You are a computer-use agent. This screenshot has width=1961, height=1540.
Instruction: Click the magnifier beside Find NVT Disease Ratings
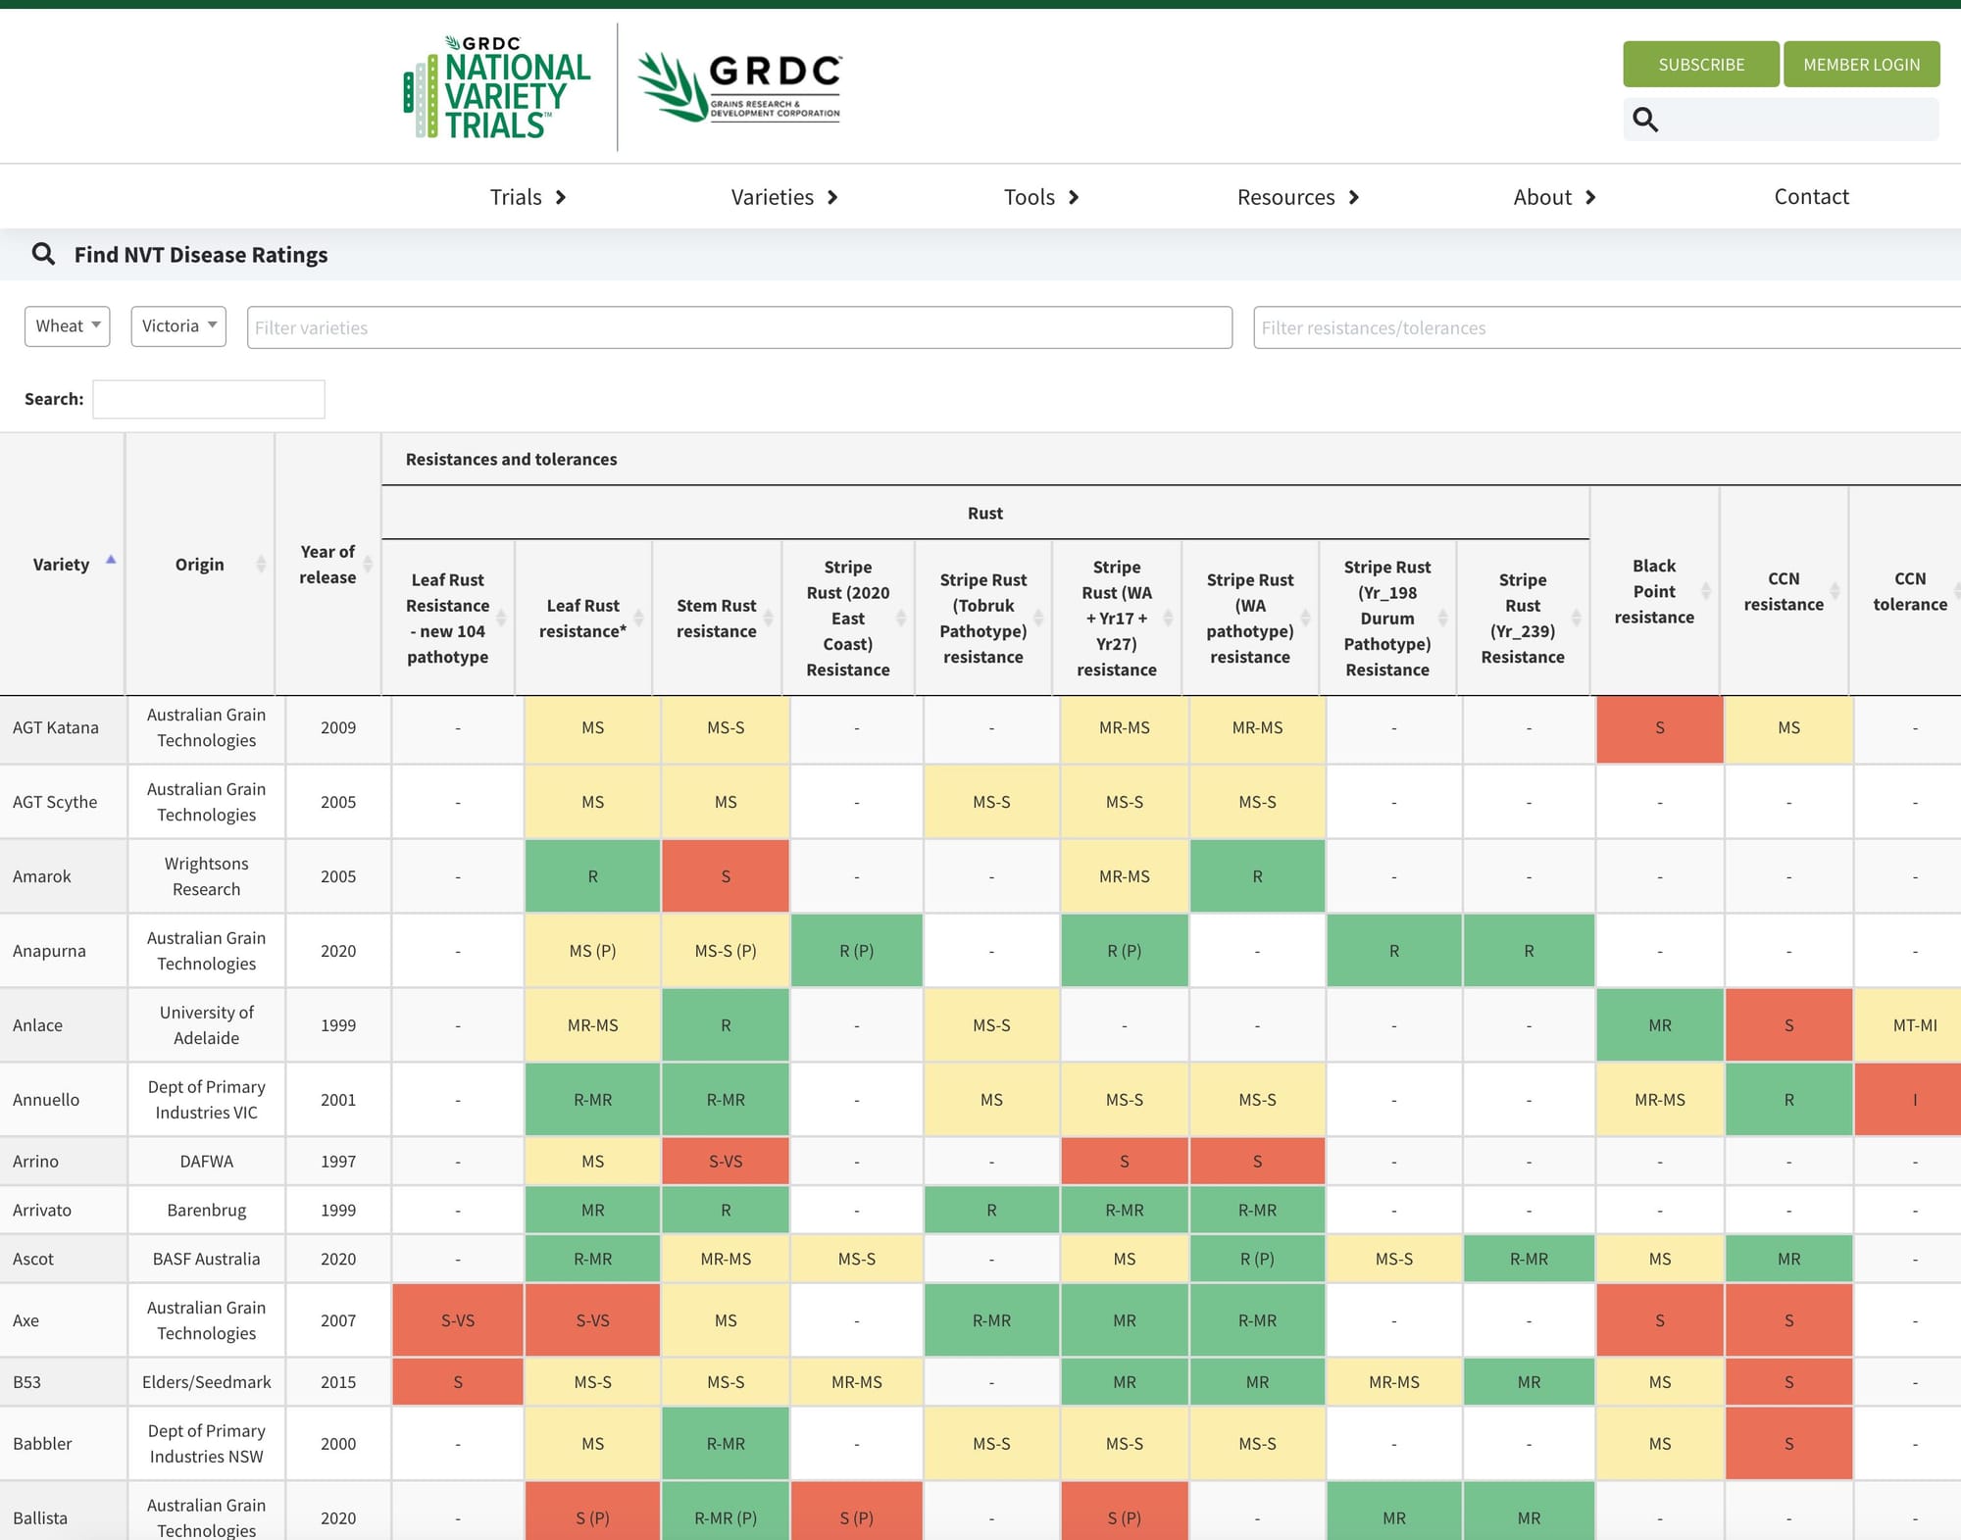(44, 254)
